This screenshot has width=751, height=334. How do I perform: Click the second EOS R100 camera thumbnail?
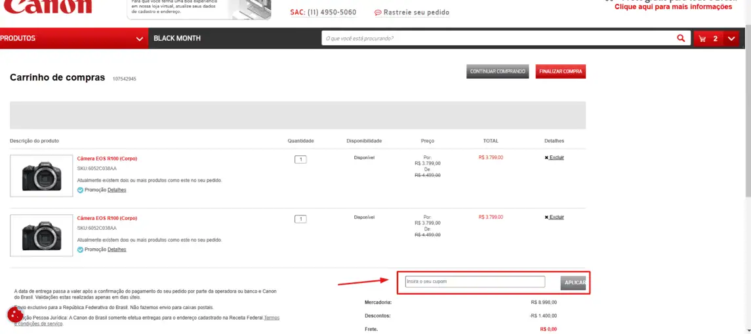(42, 235)
